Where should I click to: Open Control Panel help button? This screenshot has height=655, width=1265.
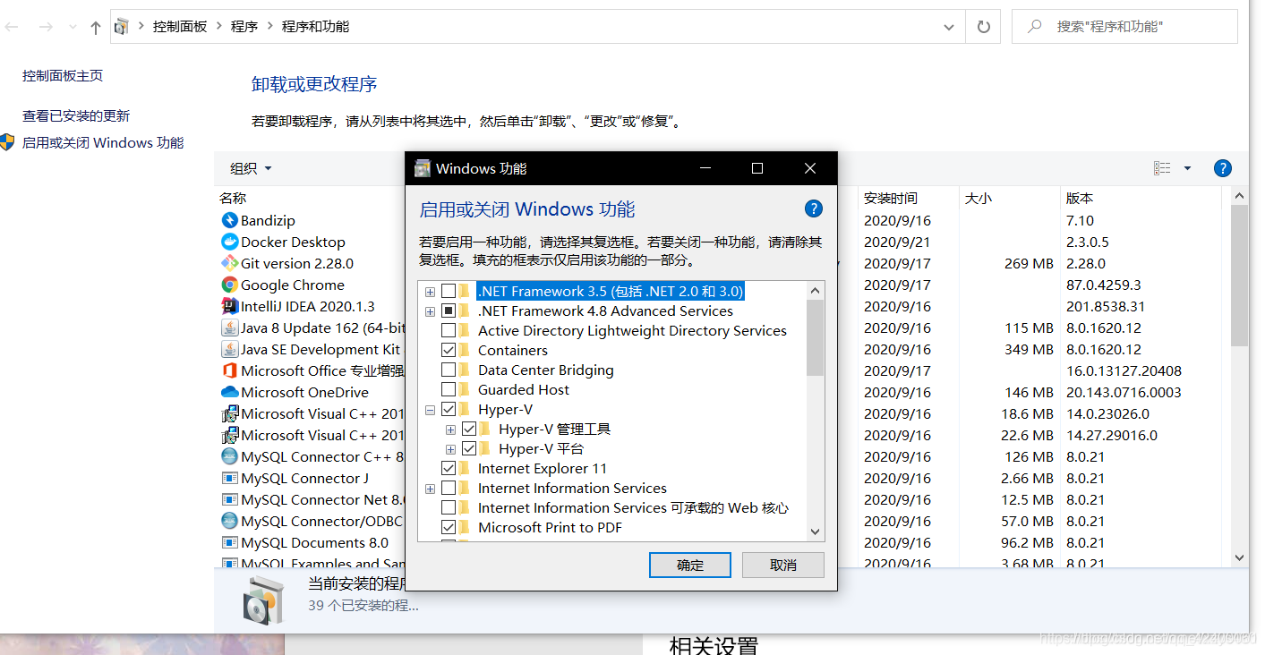(1223, 168)
